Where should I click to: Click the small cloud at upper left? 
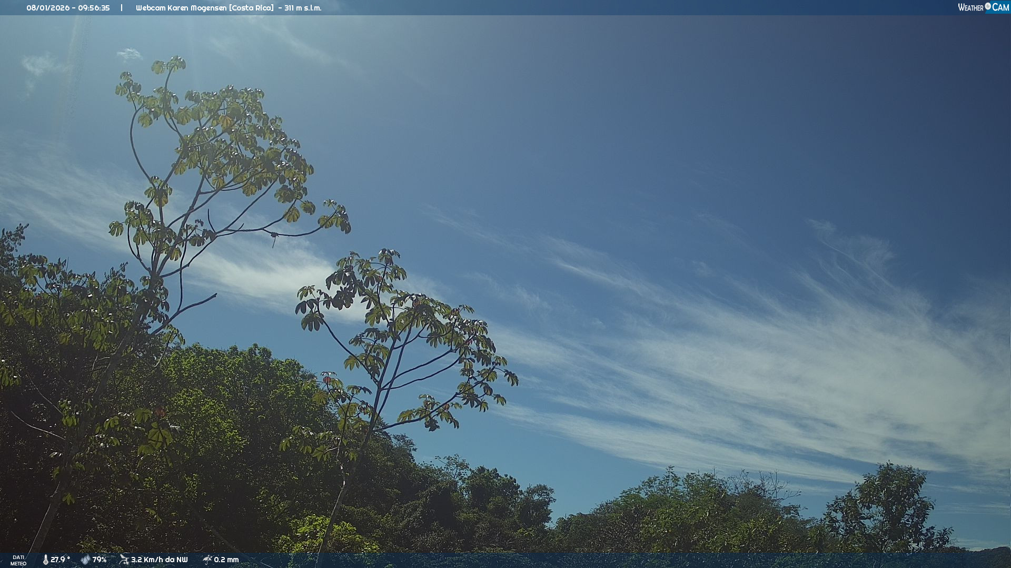(129, 54)
